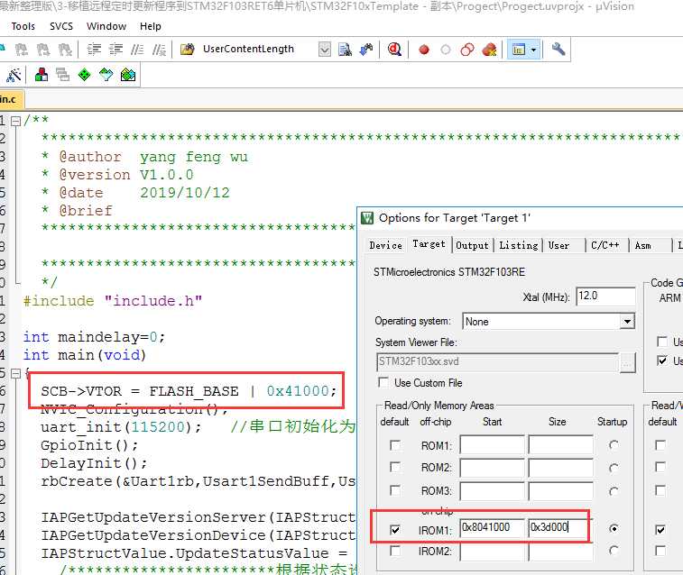Open the Tools menu
Viewport: 683px width, 575px height.
[23, 26]
